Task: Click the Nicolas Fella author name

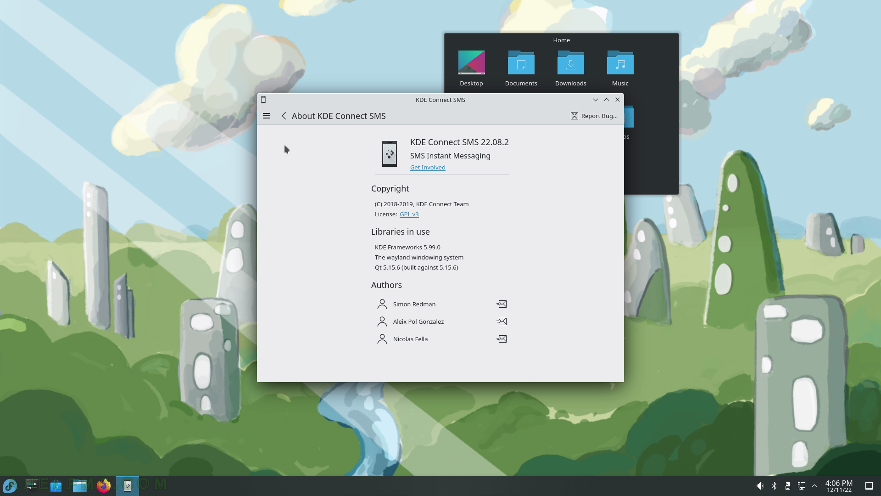Action: coord(410,339)
